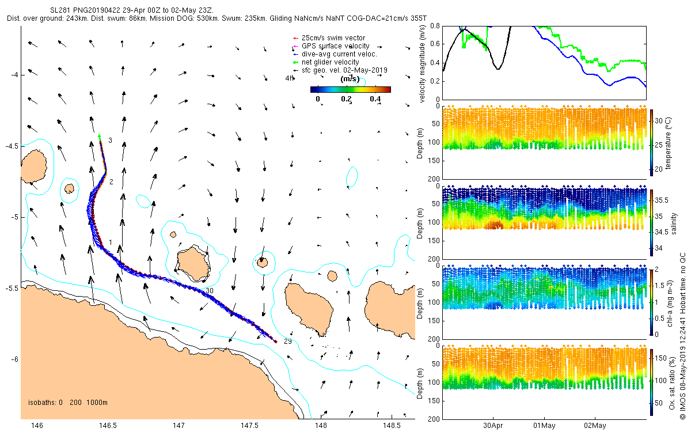Screen dimensions: 691x432
Task: Click the 02May date tick label
Action: coord(595,425)
